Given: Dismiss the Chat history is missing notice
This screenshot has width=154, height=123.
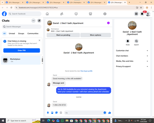Looking at the screenshot, I should pyautogui.click(x=39, y=40).
